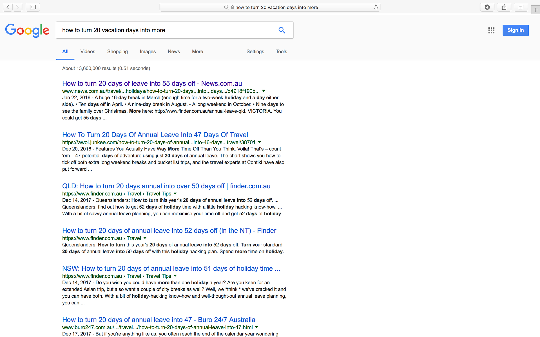540x337 pixels.
Task: Go forward with Safari's forward arrow
Action: pyautogui.click(x=17, y=7)
